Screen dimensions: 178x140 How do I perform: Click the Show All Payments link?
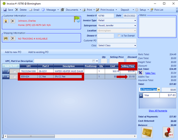tap(158, 111)
